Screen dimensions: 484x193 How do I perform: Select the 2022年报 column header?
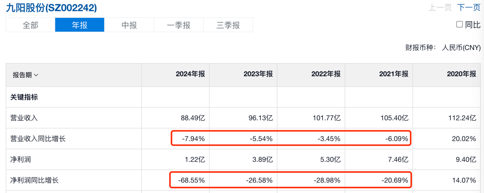coord(326,74)
